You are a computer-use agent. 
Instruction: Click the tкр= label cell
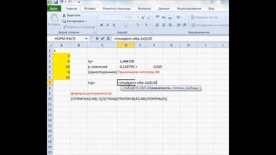pyautogui.click(x=102, y=83)
